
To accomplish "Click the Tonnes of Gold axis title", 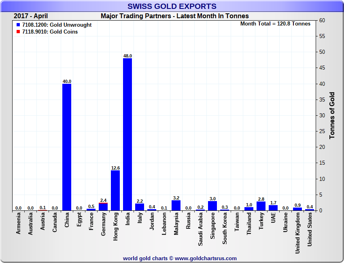I will [x=332, y=115].
